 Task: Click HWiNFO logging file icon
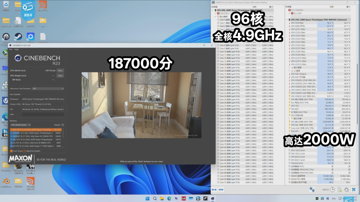(x=340, y=190)
